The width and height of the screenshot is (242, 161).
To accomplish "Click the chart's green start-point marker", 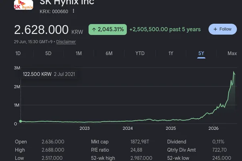I will tap(21, 121).
